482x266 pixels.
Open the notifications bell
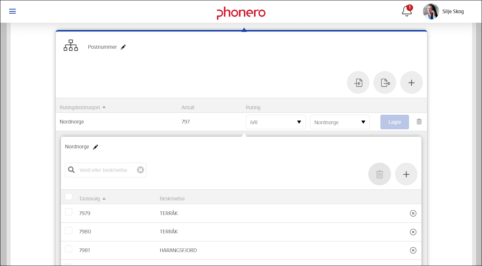[x=407, y=11]
